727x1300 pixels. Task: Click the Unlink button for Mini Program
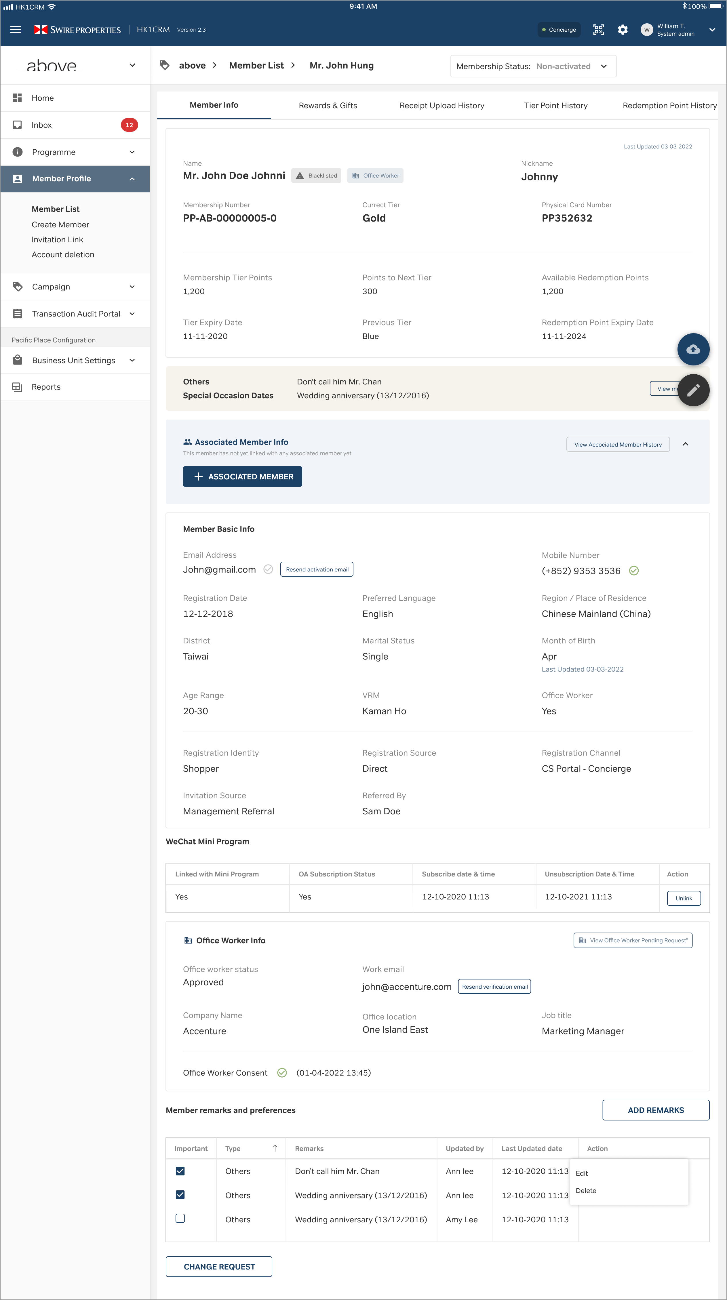(x=684, y=898)
